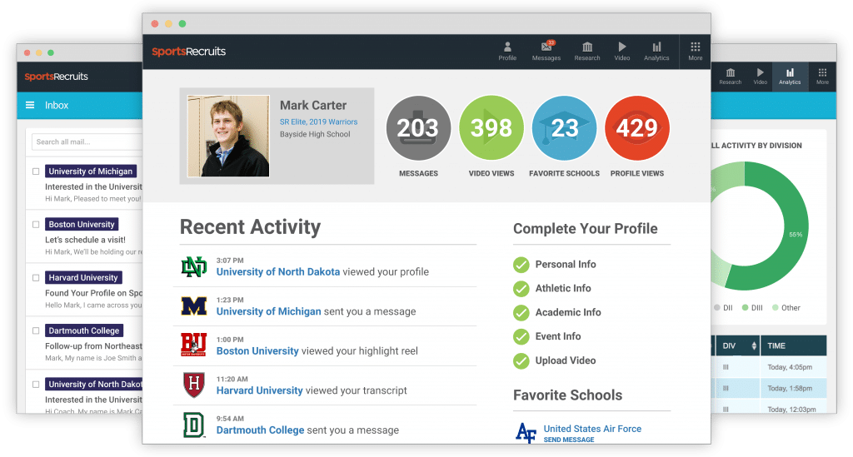Viewport: 853px width, 457px height.
Task: Click the Event Info green checkmark
Action: coord(521,337)
